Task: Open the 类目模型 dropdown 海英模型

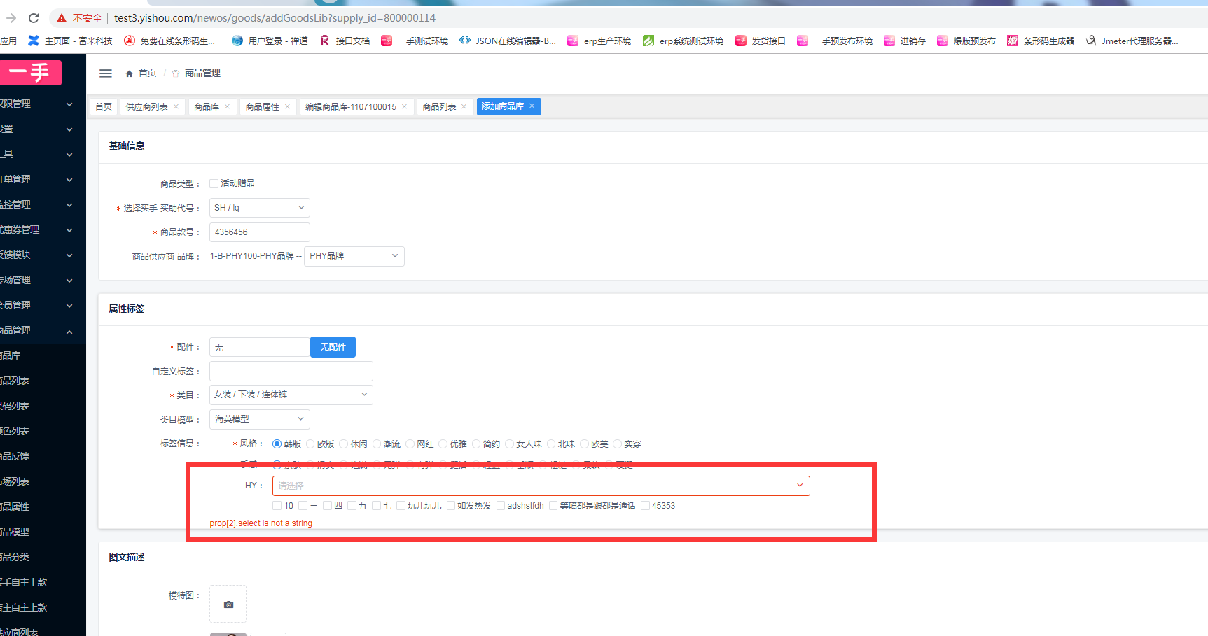Action: click(259, 419)
